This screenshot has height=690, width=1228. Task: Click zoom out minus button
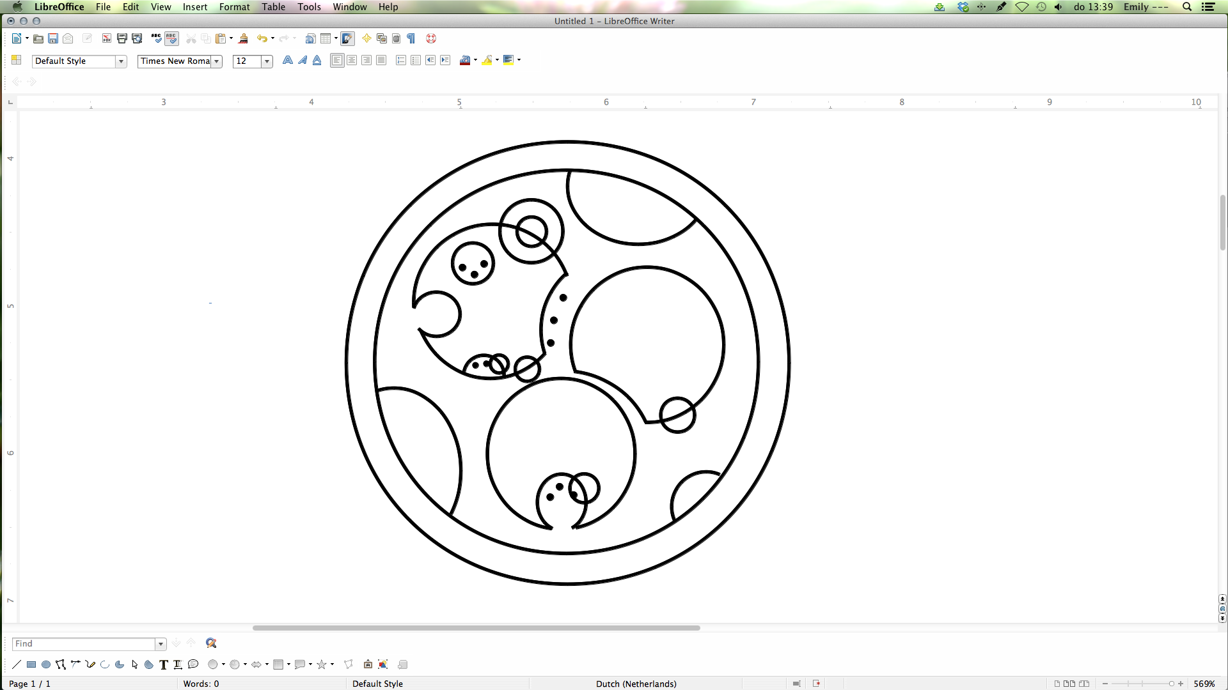[x=1105, y=684]
